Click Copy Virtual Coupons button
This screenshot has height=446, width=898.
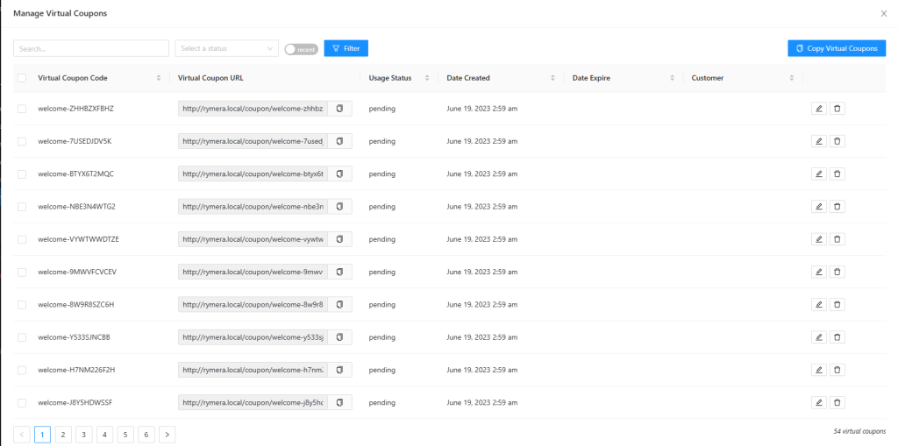click(x=837, y=49)
